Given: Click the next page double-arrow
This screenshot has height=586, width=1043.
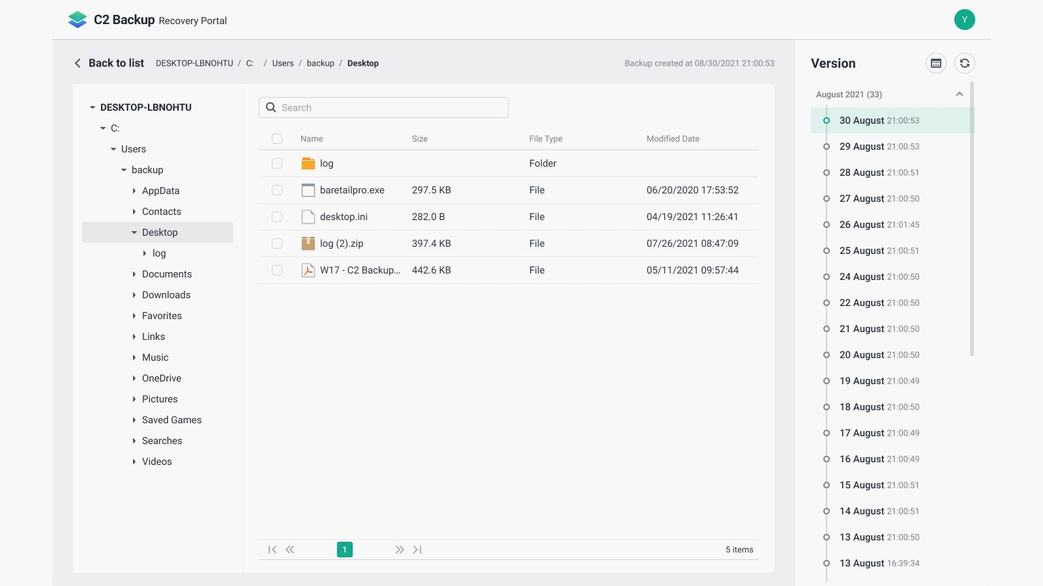Looking at the screenshot, I should tap(400, 550).
